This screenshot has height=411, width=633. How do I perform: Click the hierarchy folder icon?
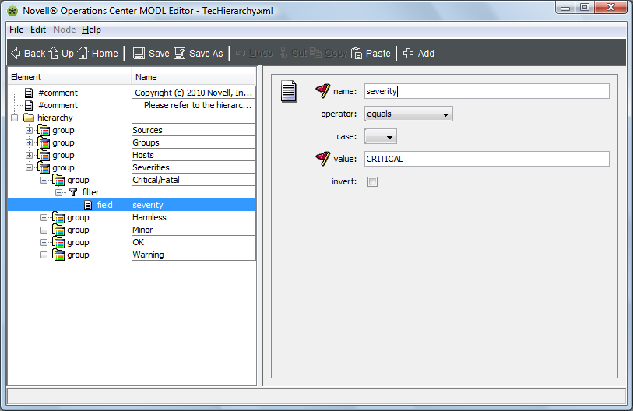pos(29,118)
